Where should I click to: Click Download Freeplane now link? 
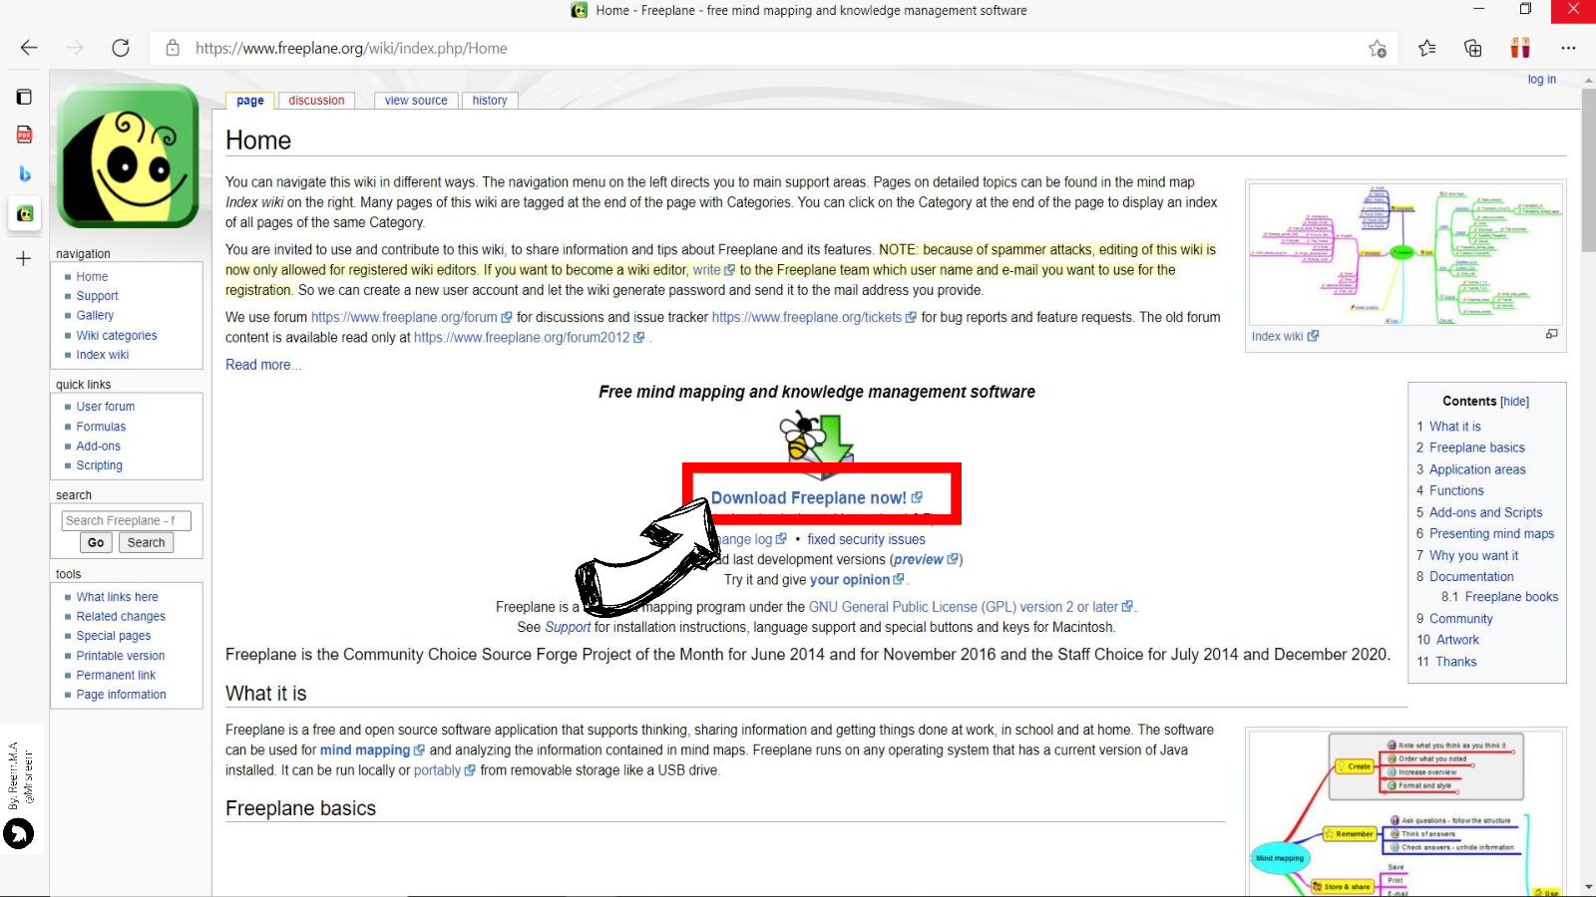click(x=809, y=497)
